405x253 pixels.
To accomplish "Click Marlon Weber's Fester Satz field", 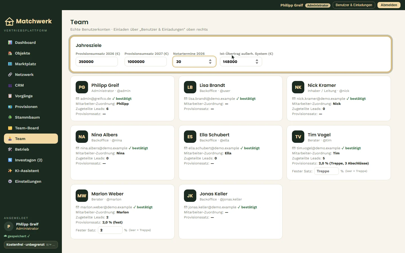I will [x=110, y=230].
